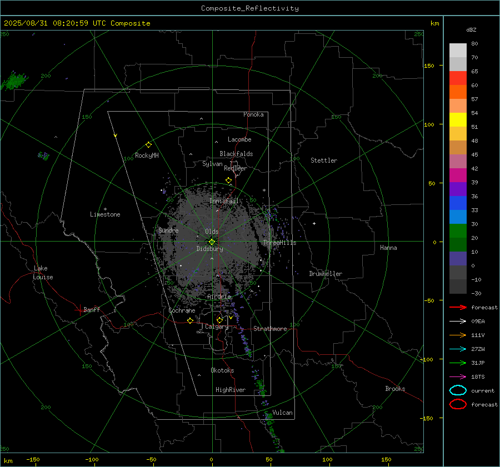Click the timestamp 2025/08/31 08:20:59 UTC Composite

[x=77, y=23]
